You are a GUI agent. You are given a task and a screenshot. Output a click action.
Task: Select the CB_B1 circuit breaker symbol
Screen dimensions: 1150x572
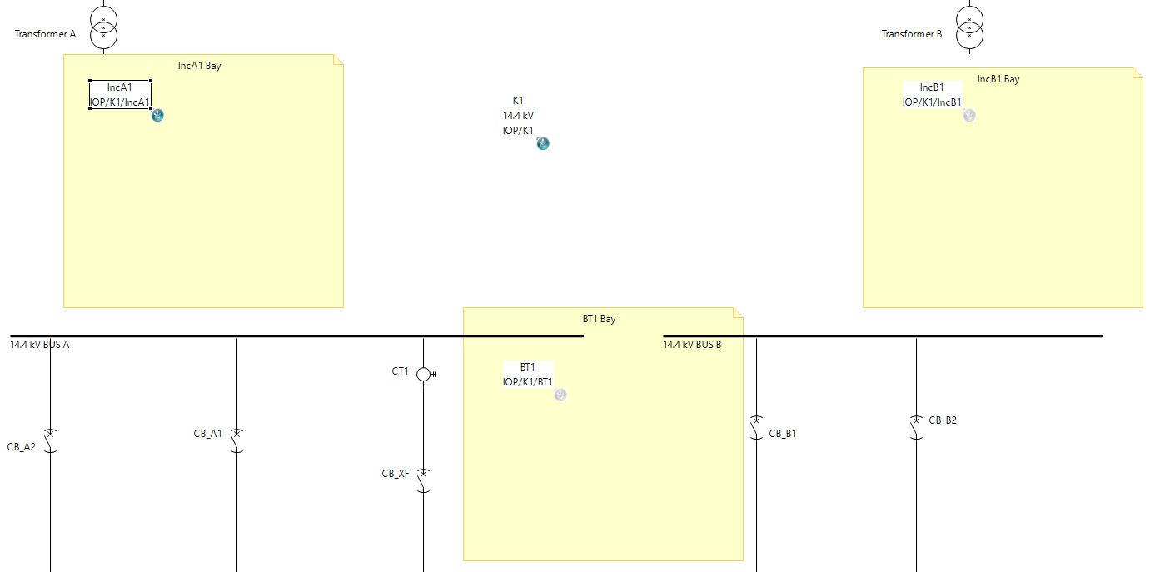tap(756, 426)
